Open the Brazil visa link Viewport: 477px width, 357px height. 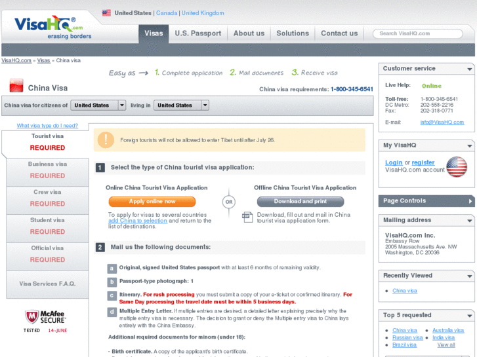click(x=405, y=345)
